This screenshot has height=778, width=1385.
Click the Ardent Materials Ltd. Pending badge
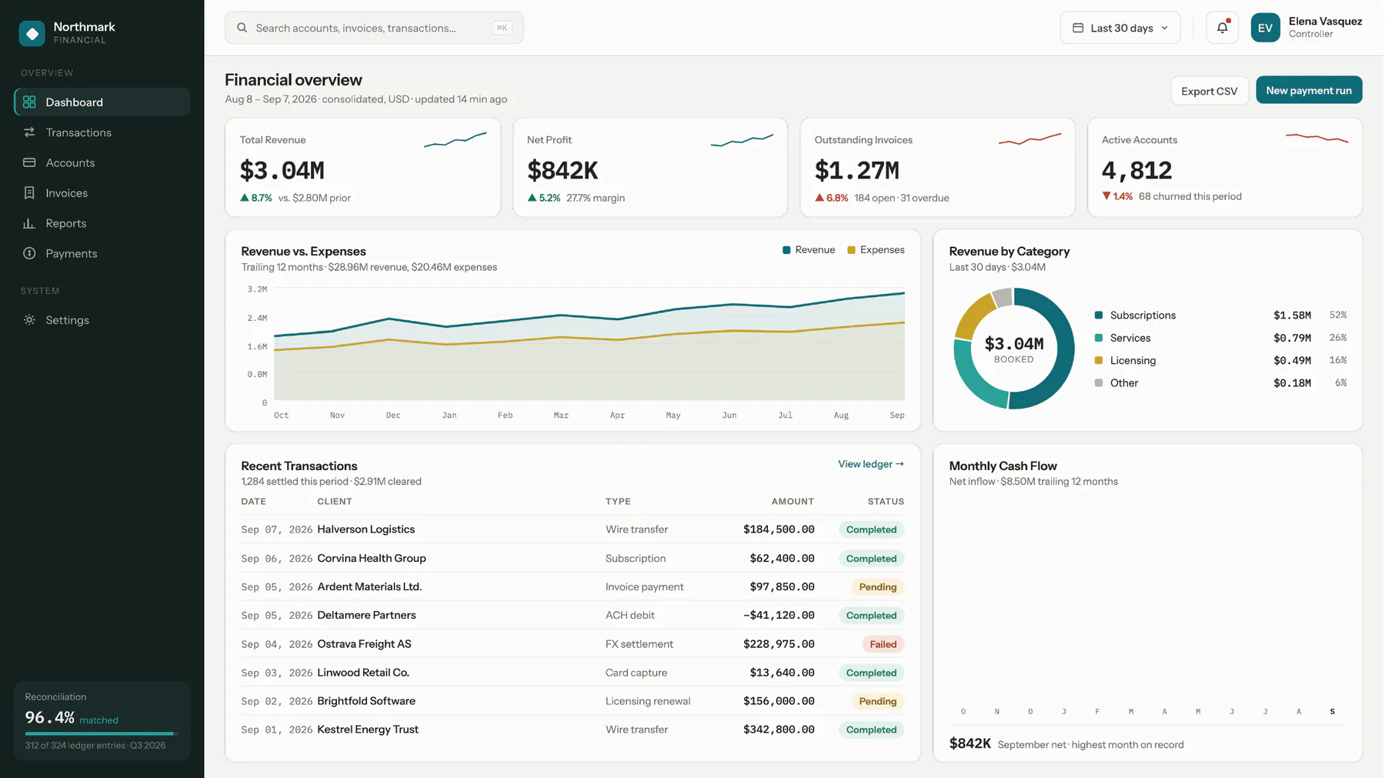coord(877,587)
